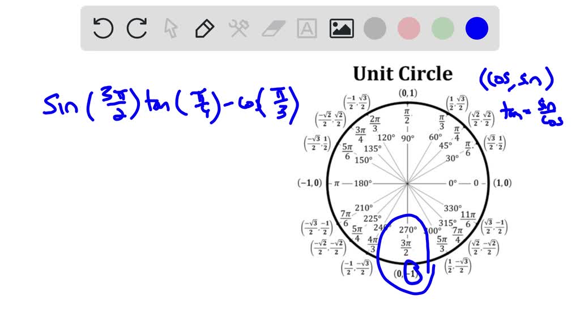The image size is (580, 317).
Task: Click the 120° angle label
Action: click(x=386, y=138)
